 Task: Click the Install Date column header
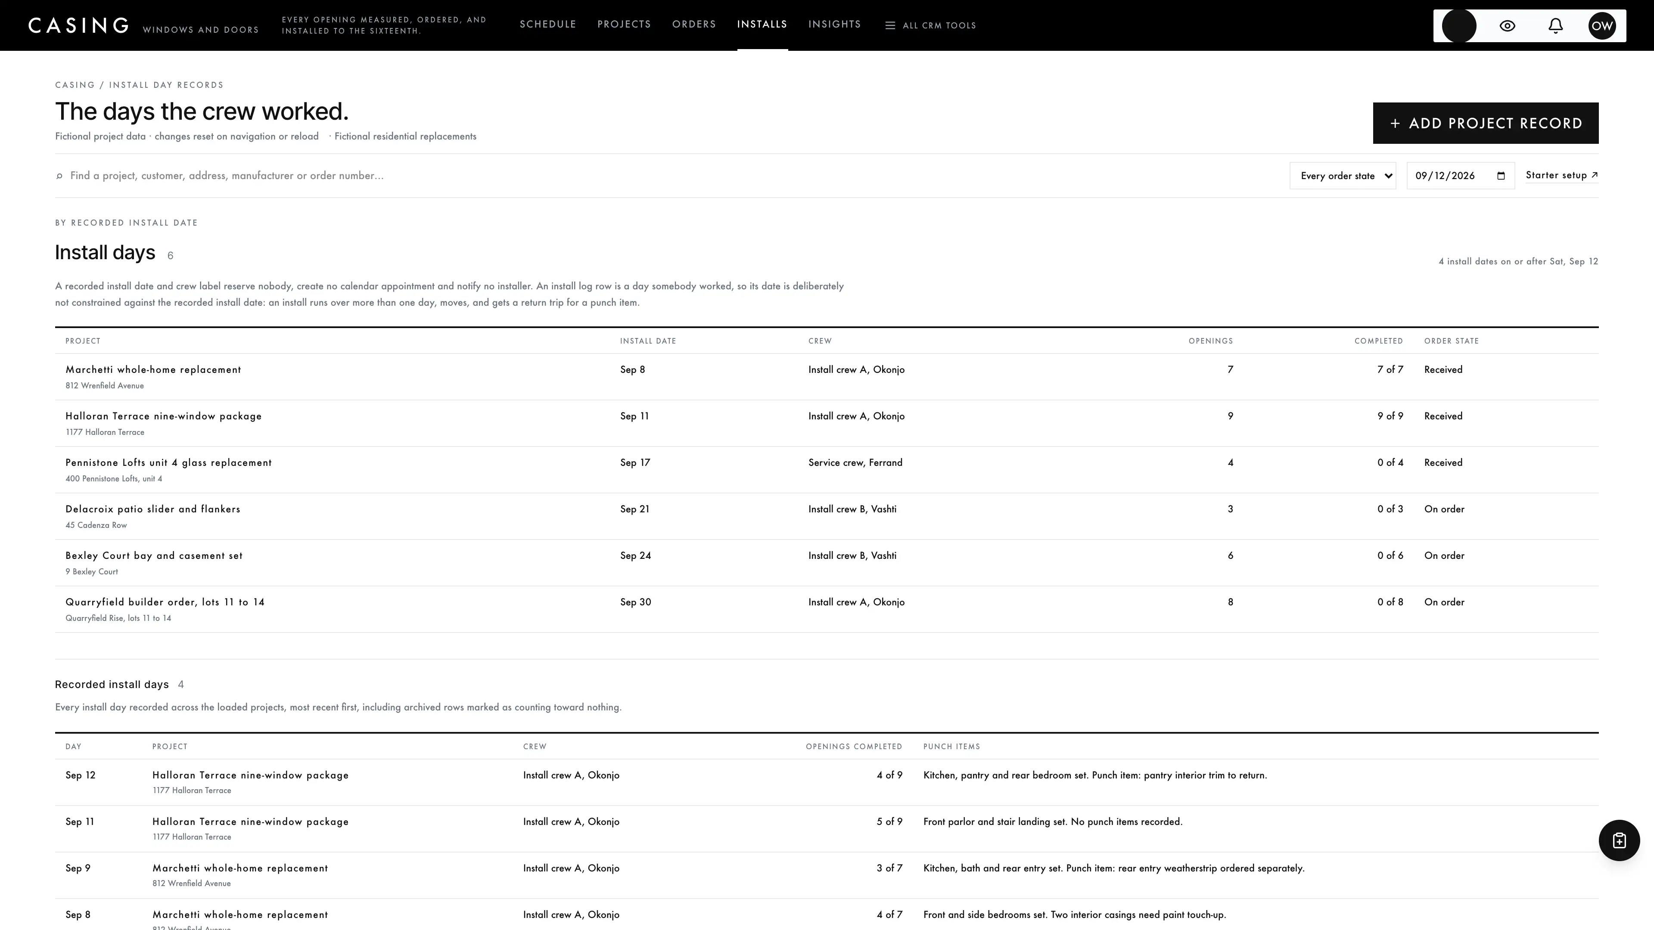[648, 341]
